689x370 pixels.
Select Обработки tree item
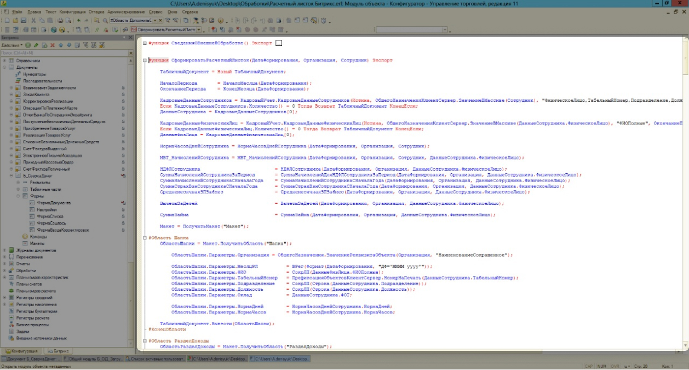point(26,271)
